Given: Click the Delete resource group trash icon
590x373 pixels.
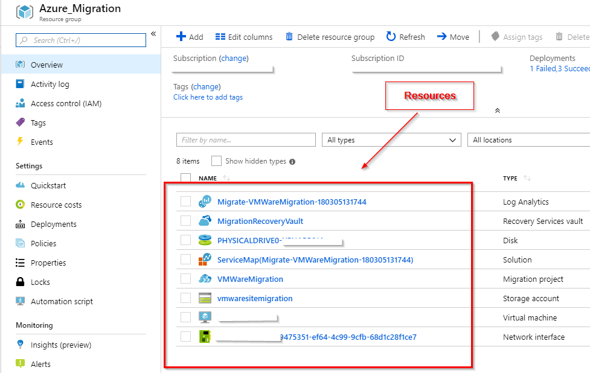Looking at the screenshot, I should pyautogui.click(x=289, y=37).
